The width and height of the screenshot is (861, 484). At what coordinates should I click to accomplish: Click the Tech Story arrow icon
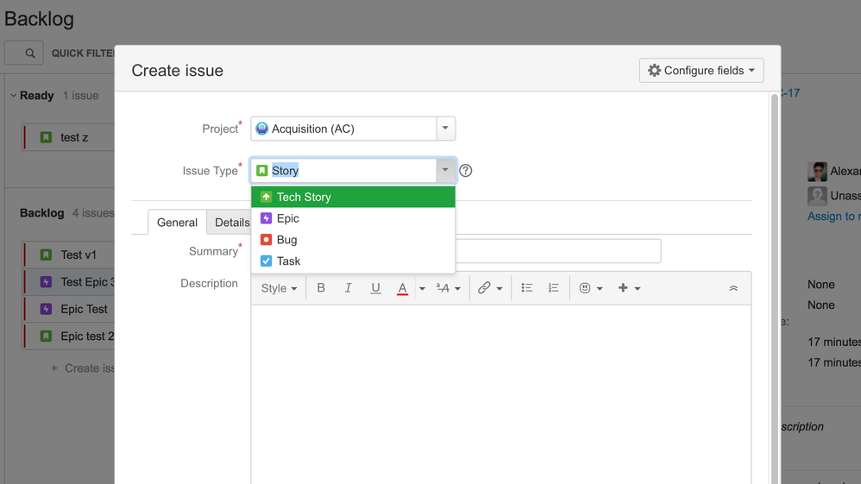point(267,197)
